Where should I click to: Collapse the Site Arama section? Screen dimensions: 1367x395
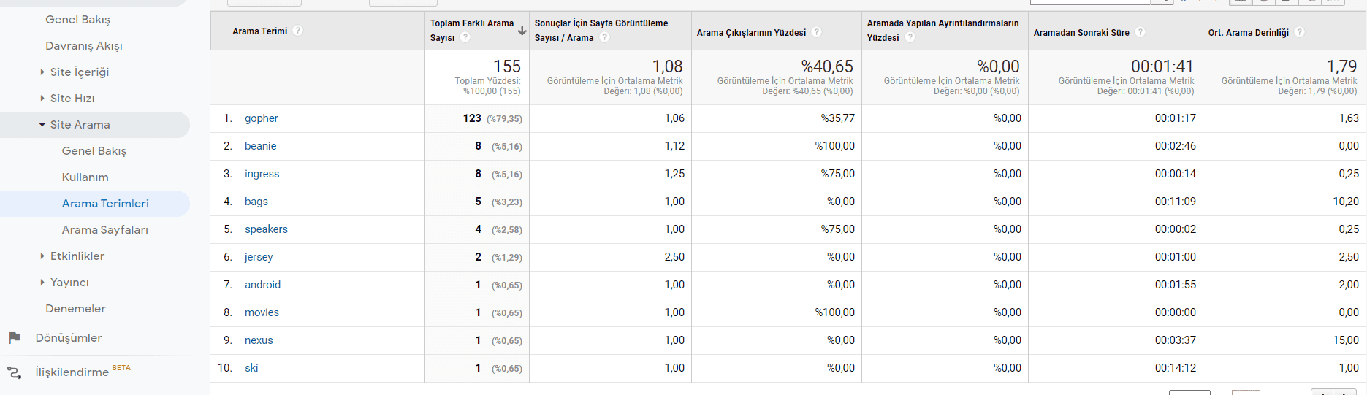(42, 125)
